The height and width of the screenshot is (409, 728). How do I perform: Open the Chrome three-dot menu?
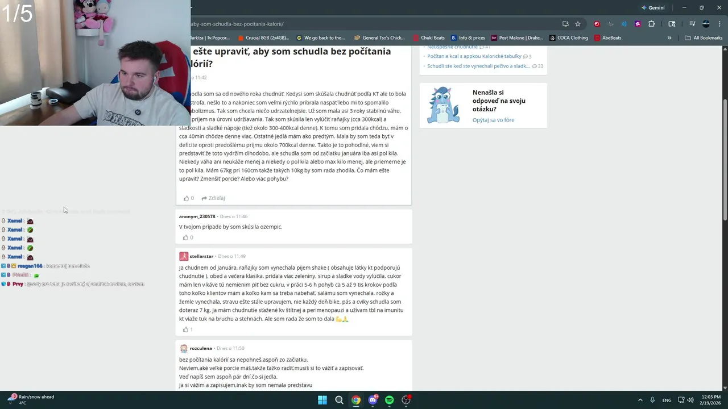click(719, 24)
